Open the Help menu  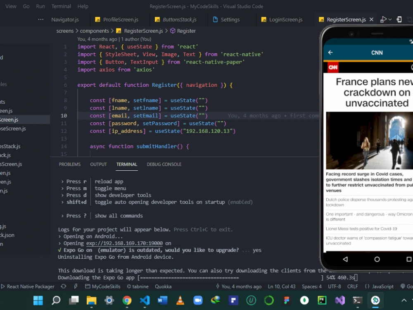tap(83, 6)
